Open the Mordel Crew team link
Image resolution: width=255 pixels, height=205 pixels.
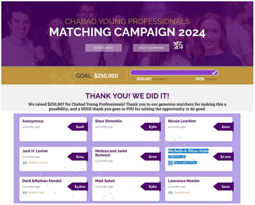tap(36, 193)
